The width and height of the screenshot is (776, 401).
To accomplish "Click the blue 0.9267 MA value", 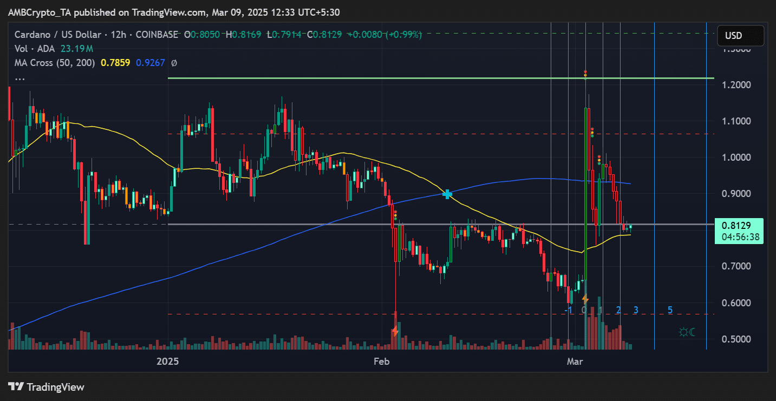I will point(150,63).
